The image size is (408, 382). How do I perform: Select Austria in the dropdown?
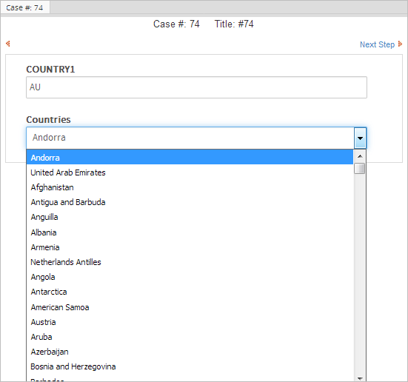tap(190, 322)
